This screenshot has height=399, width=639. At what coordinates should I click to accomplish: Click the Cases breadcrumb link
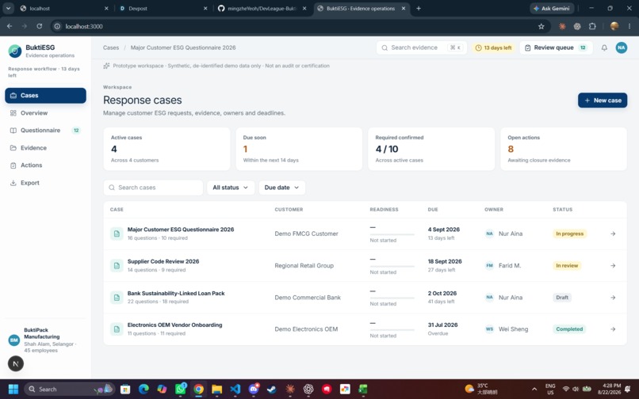pos(111,47)
